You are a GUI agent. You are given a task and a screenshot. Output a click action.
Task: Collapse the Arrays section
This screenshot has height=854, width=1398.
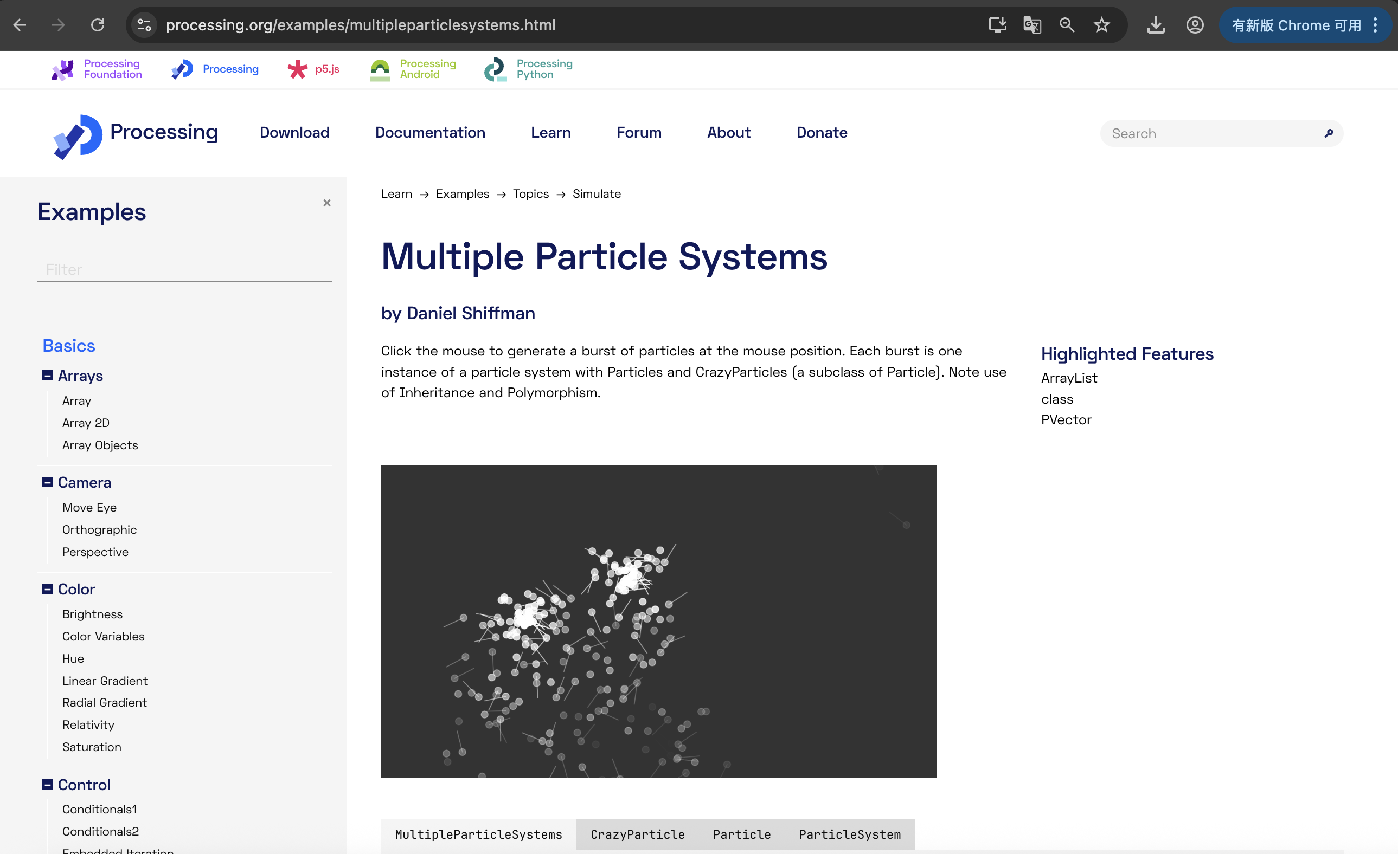(48, 376)
